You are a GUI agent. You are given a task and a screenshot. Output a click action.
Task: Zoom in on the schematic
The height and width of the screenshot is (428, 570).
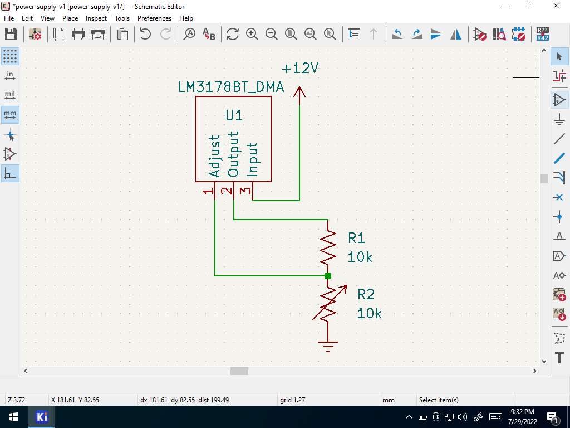[252, 34]
